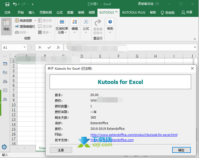Expand the 阅读视图 dropdown arrow
Image resolution: width=199 pixels, height=158 pixels.
35,20
